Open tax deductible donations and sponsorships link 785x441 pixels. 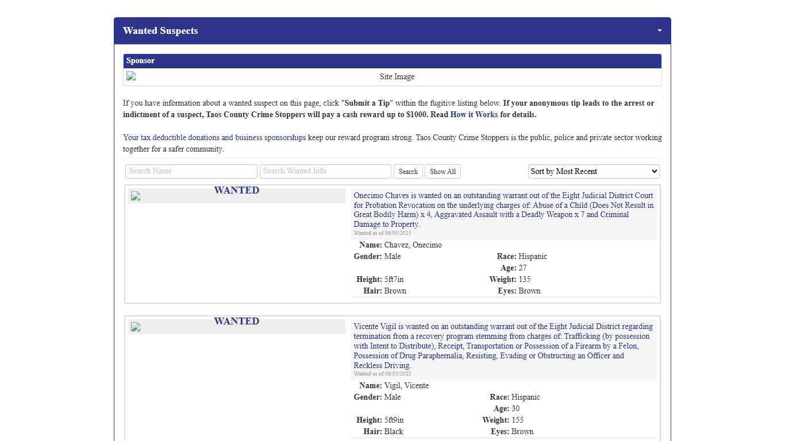point(214,138)
